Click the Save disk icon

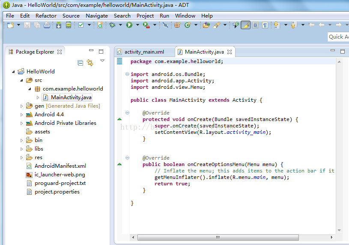coord(27,25)
